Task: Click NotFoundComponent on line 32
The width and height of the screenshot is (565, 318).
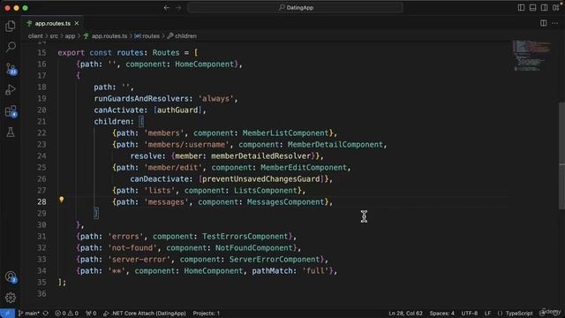Action: (x=253, y=248)
